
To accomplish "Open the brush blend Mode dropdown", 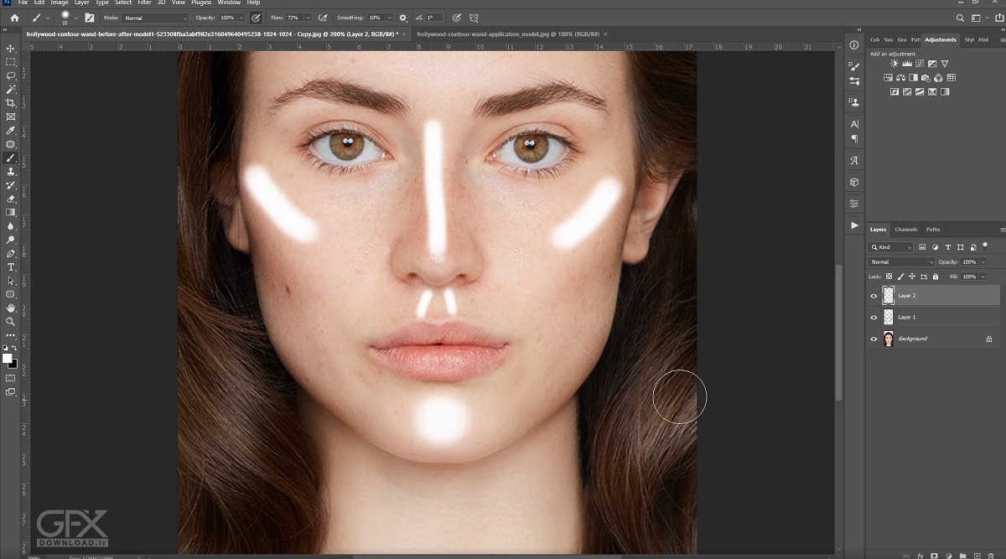I will (x=155, y=18).
